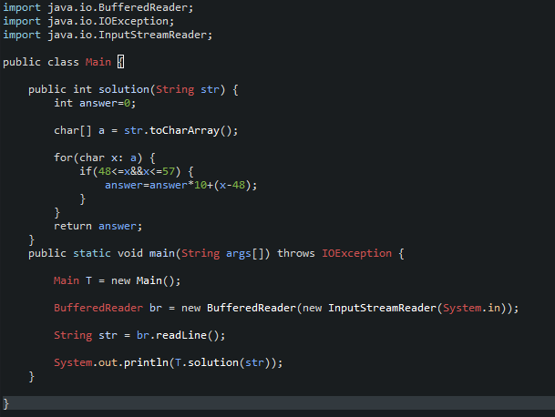
Task: Click the line 'int answer=0;'
Action: click(x=95, y=103)
